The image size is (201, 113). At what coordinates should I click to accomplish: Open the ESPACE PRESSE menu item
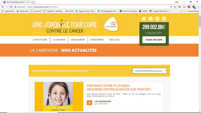pyautogui.click(x=97, y=40)
